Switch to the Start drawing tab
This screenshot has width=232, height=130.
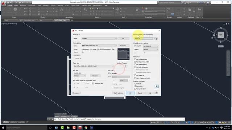tap(7, 20)
